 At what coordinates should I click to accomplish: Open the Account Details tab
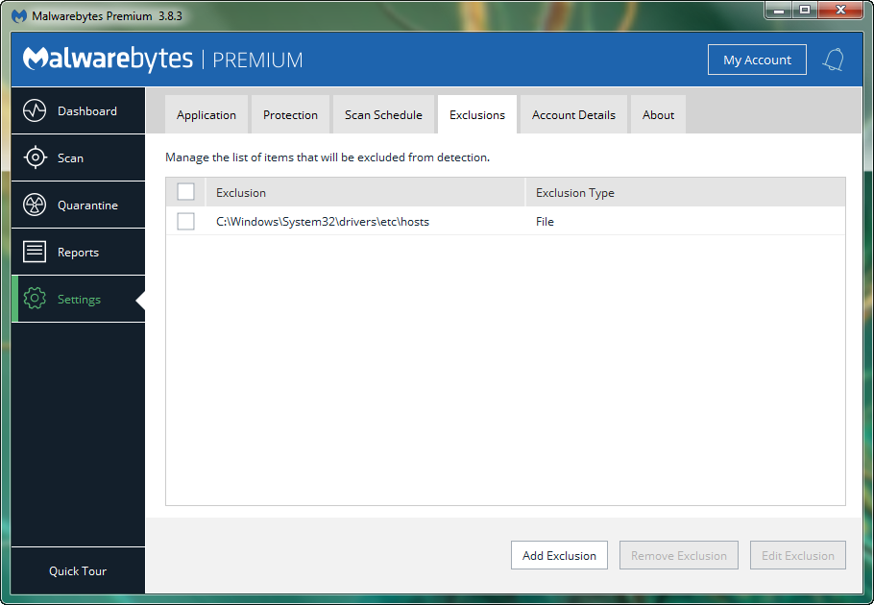tap(573, 115)
